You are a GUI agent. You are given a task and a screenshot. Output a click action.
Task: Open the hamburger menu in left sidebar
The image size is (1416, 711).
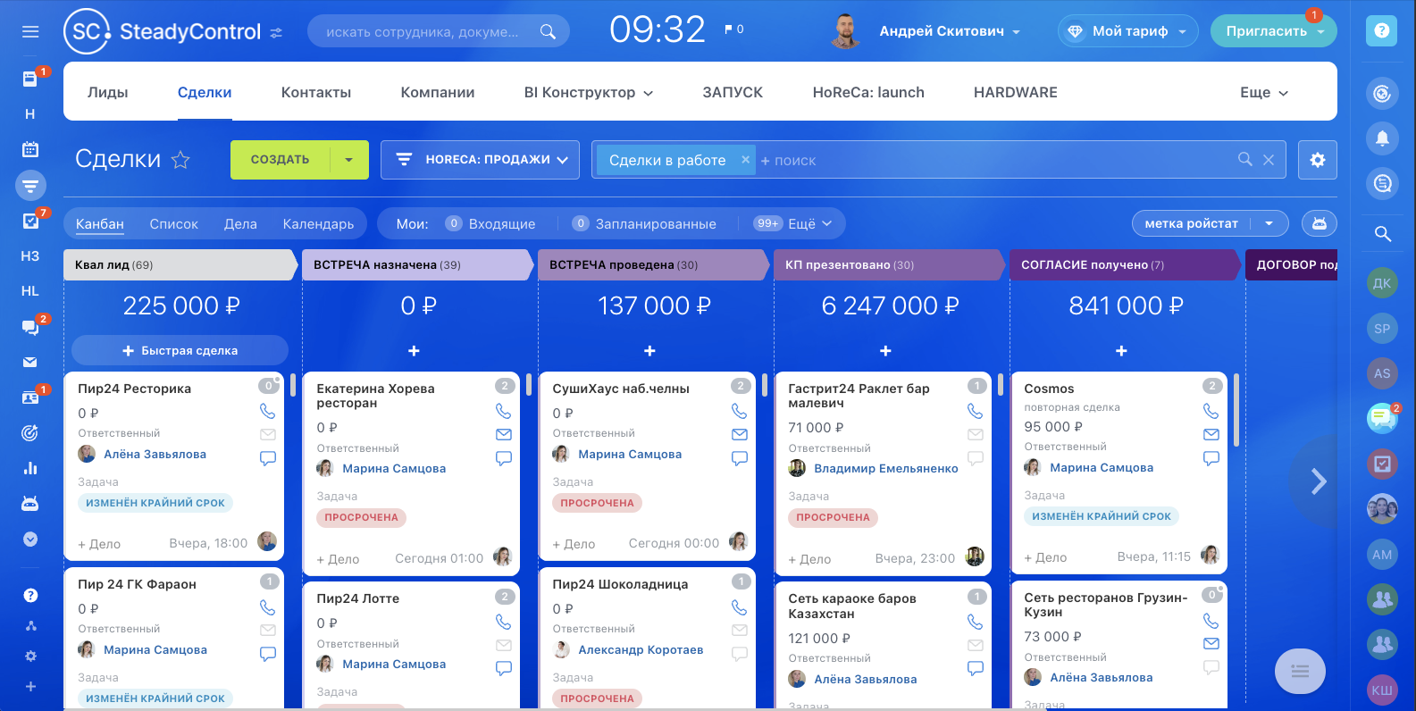[x=30, y=32]
